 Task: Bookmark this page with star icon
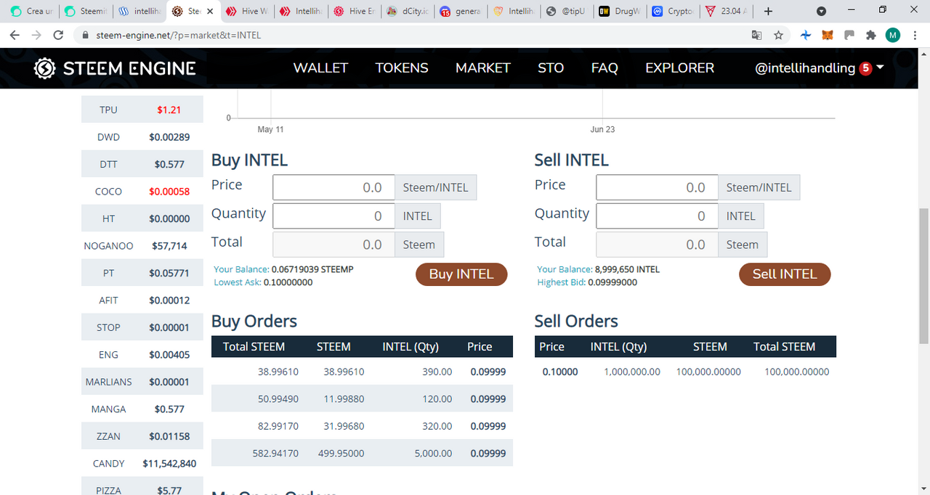778,35
